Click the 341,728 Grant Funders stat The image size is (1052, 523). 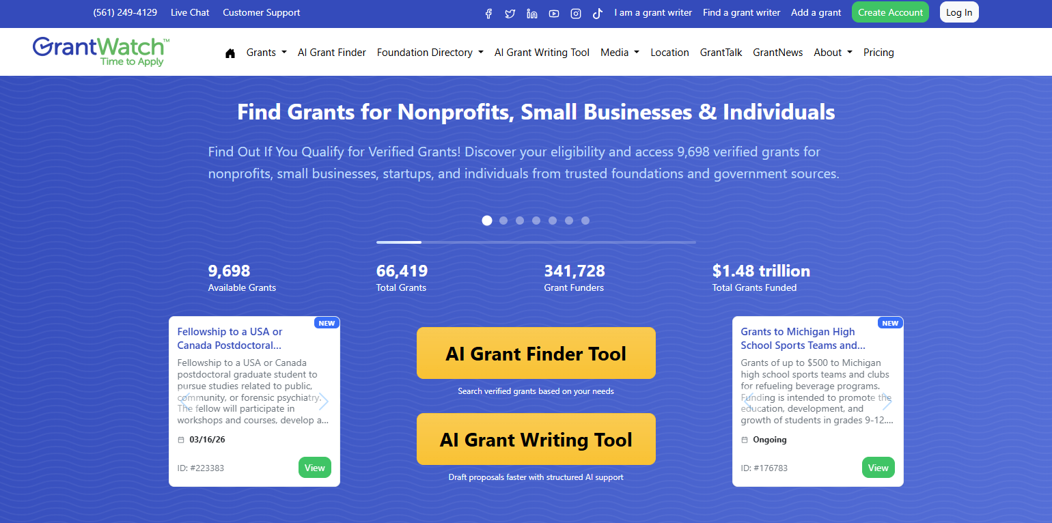(575, 278)
